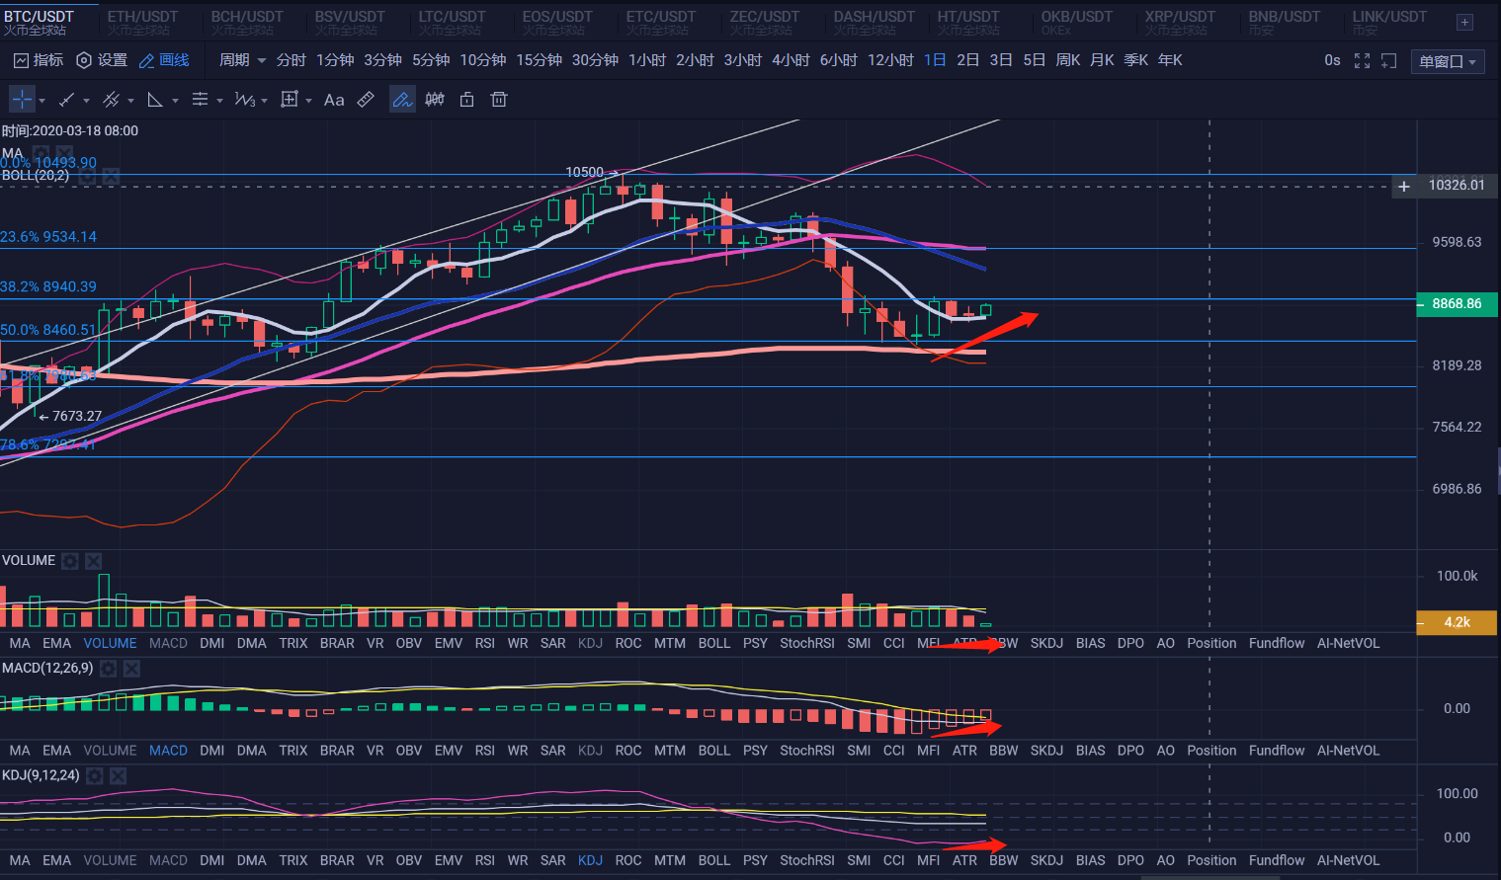Select the horizontal lines Fibonacci tool
The height and width of the screenshot is (880, 1501).
coord(200,100)
